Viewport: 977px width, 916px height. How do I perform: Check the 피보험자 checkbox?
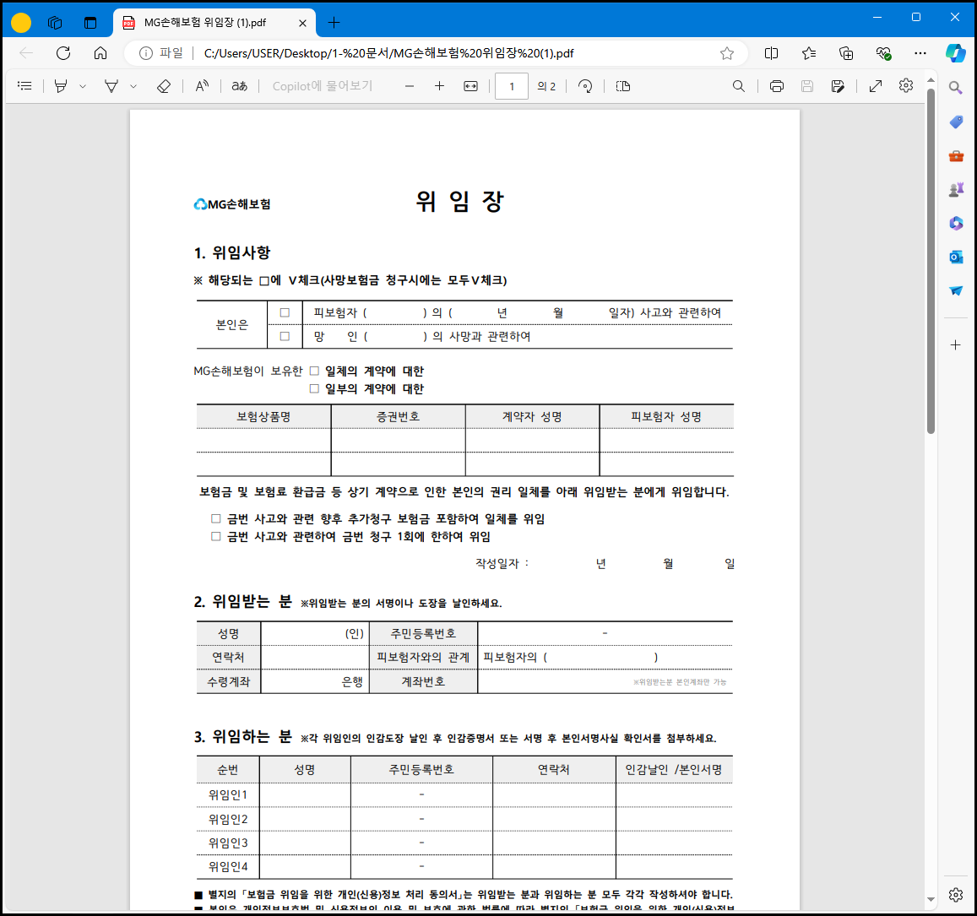pos(285,313)
